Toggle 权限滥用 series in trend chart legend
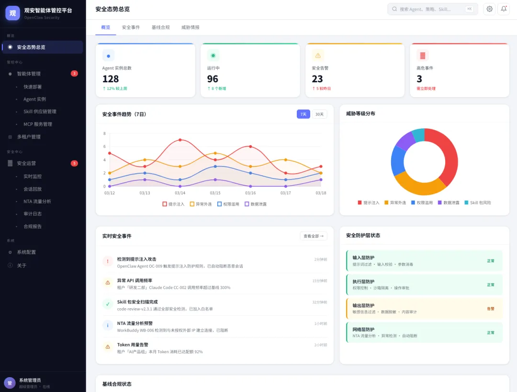The width and height of the screenshot is (517, 392). tap(228, 204)
